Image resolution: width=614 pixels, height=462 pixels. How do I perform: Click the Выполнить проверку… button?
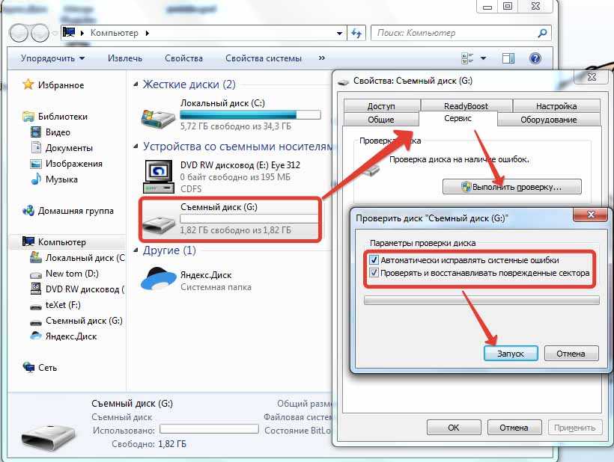pyautogui.click(x=512, y=187)
